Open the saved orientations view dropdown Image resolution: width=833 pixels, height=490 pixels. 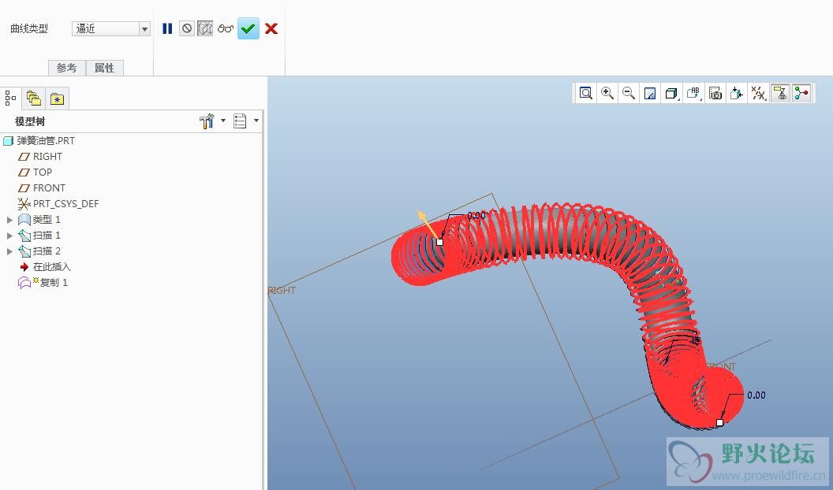pyautogui.click(x=694, y=93)
